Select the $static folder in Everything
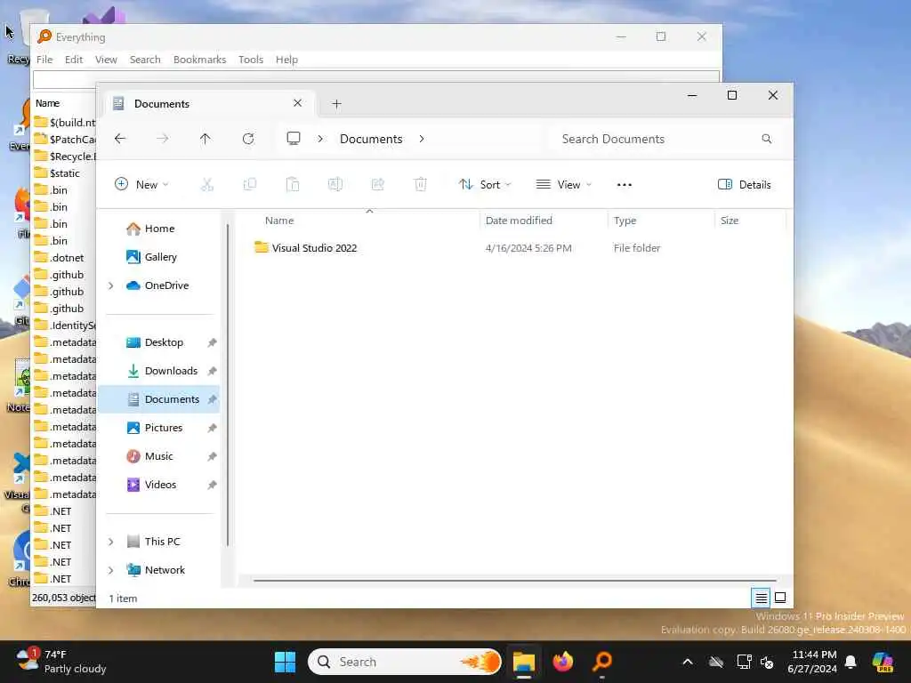 (x=64, y=173)
